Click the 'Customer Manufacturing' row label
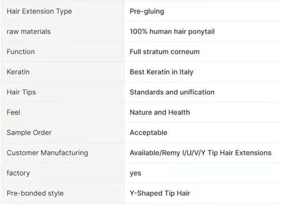Screen dimensions: 282x206 [47, 153]
